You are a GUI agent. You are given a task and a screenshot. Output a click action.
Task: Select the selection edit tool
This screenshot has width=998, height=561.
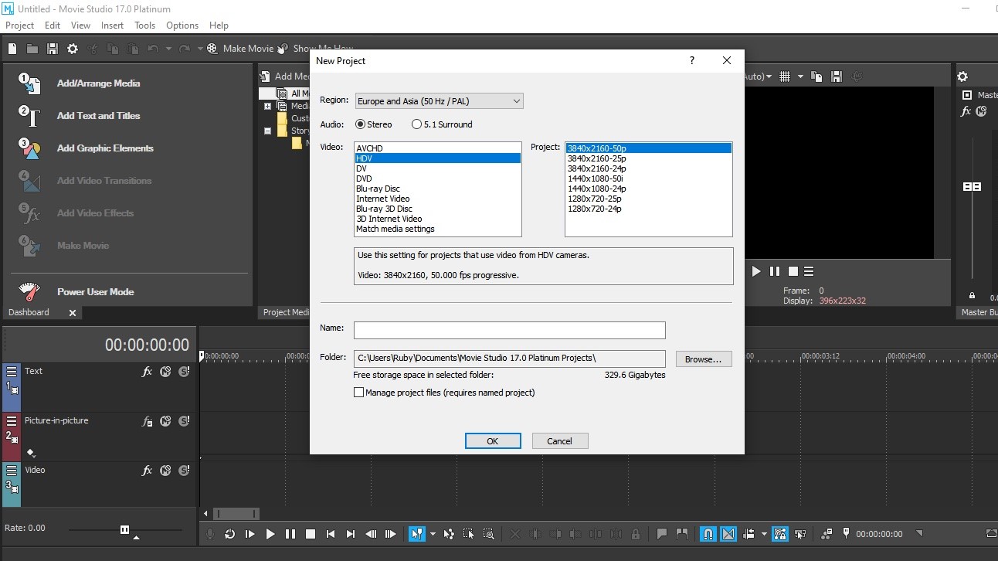[469, 534]
